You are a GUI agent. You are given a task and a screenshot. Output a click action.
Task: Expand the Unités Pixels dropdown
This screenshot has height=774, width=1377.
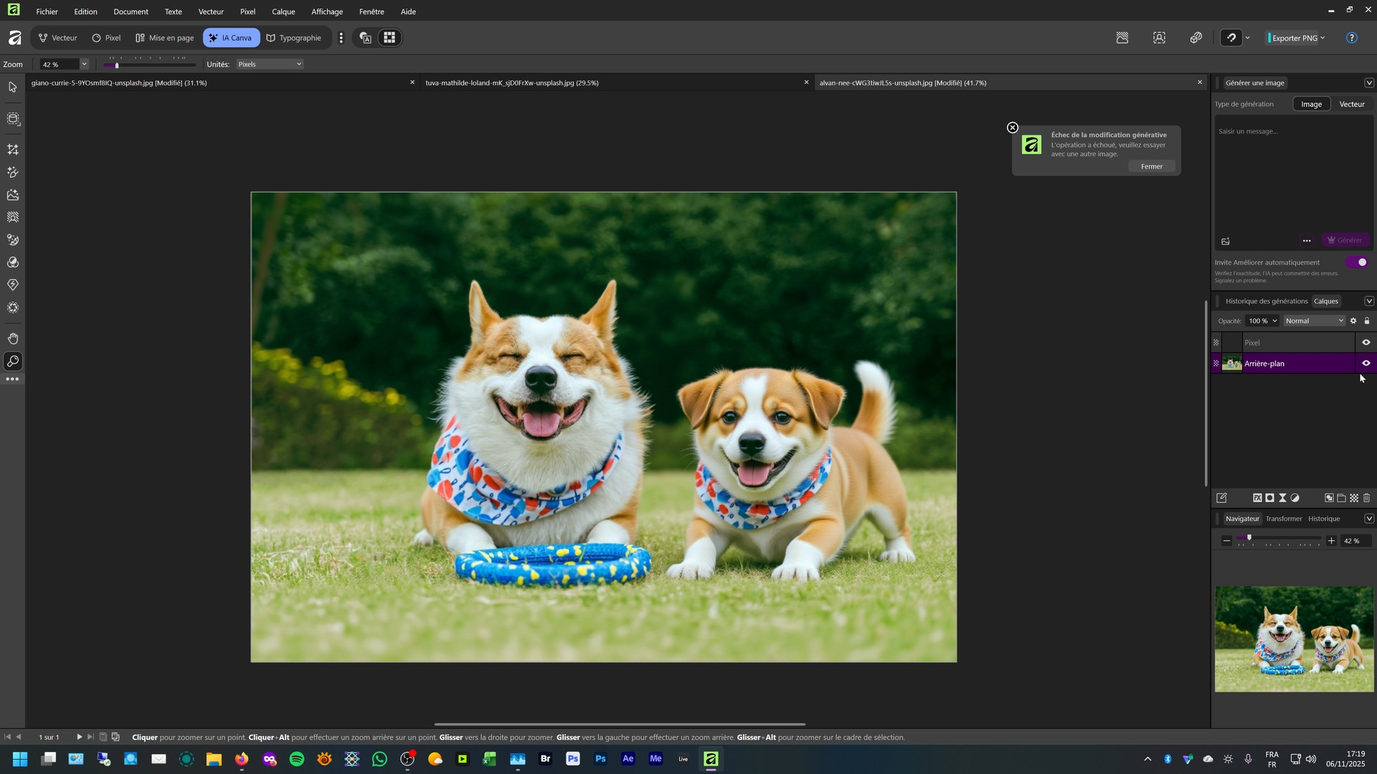270,64
